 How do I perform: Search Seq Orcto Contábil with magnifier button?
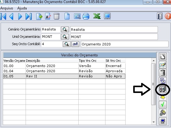(x=67, y=44)
